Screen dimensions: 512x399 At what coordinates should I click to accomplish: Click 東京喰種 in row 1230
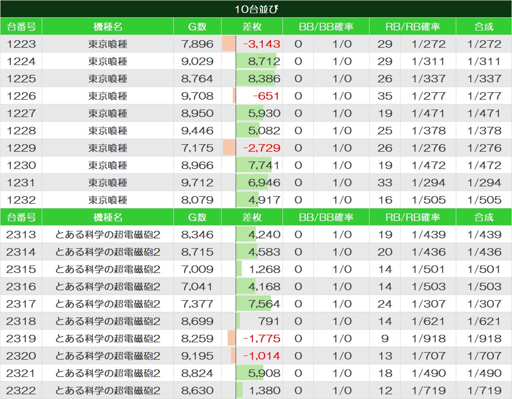(x=108, y=165)
